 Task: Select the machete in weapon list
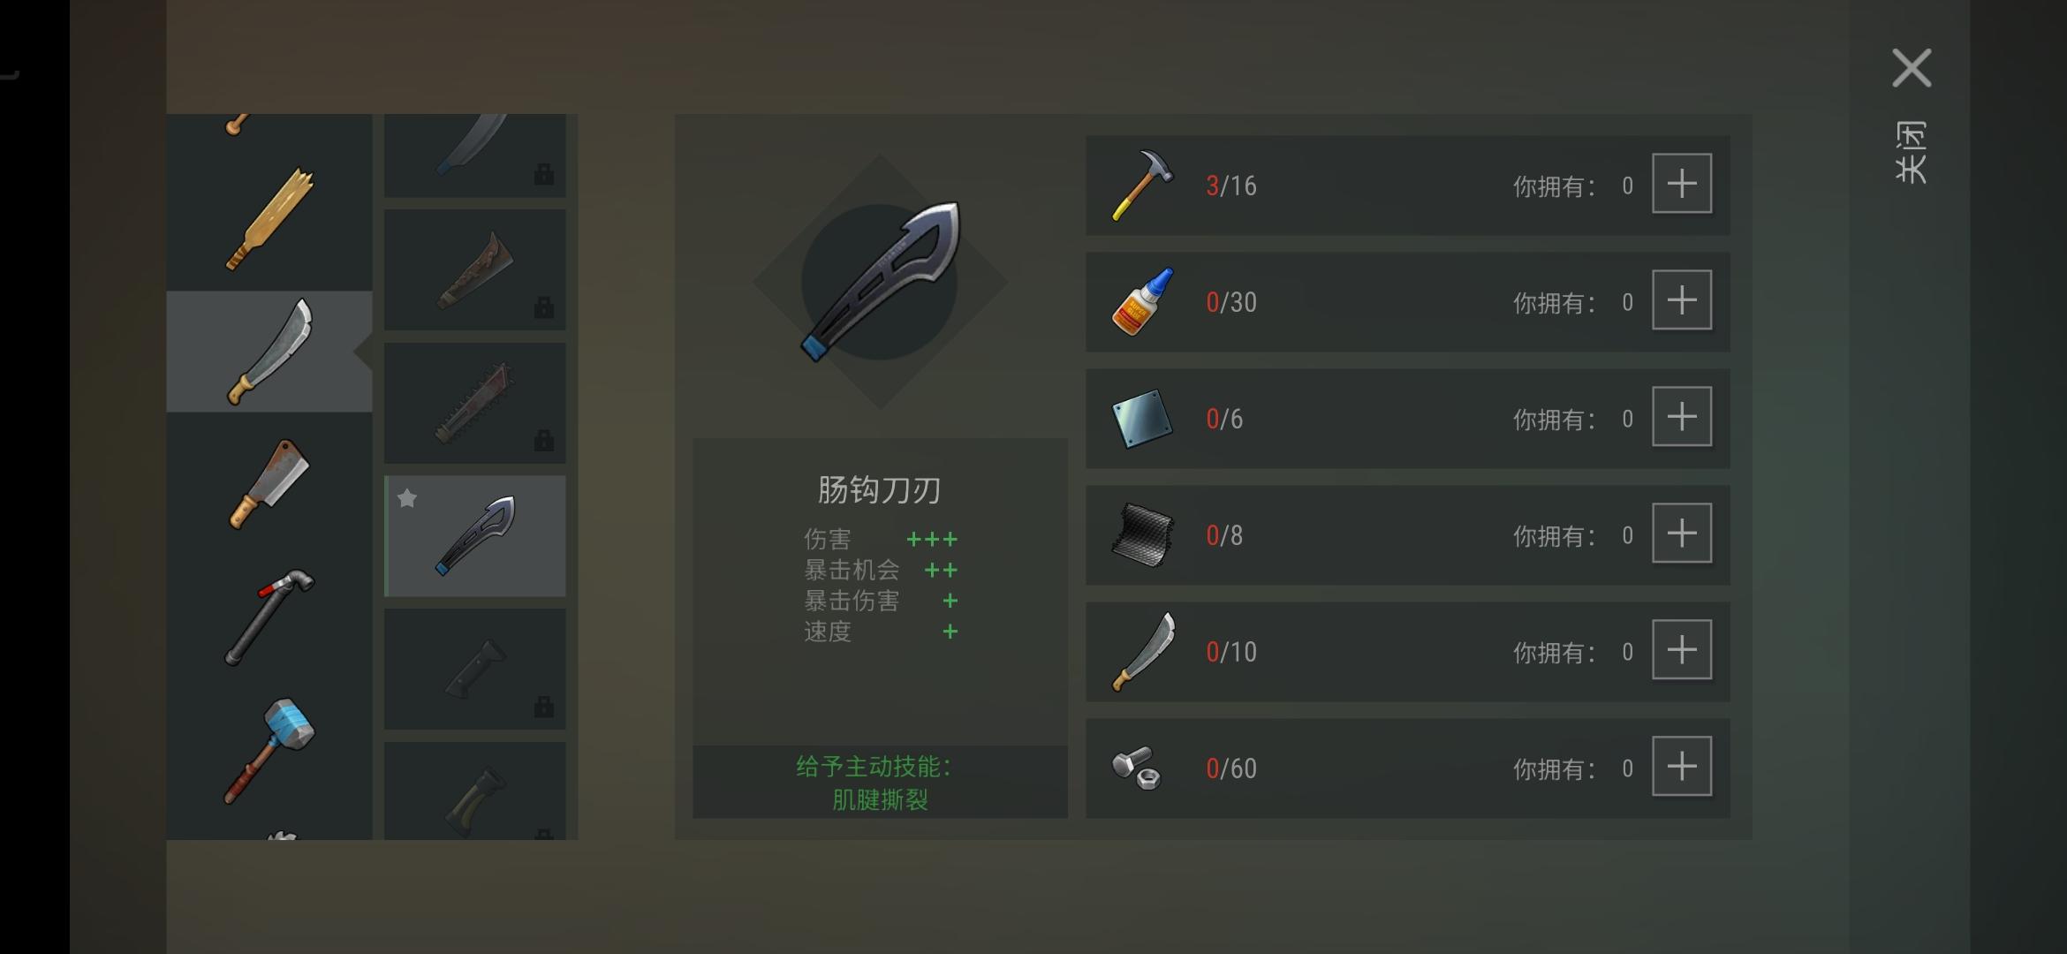coord(269,352)
